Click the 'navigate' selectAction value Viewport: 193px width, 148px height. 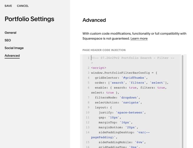(x=131, y=103)
